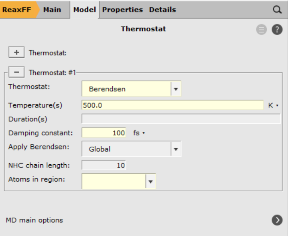Open the Atoms in region dropdown
Image resolution: width=288 pixels, height=236 pixels.
tap(119, 182)
